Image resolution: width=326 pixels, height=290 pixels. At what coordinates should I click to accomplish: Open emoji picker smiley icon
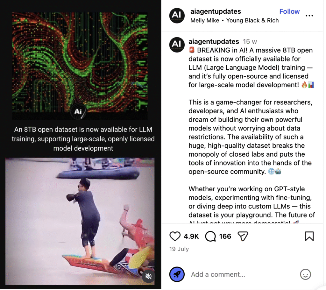click(x=305, y=274)
